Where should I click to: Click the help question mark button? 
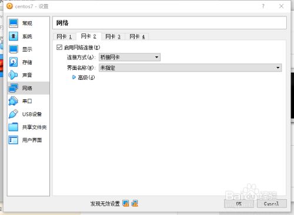click(263, 6)
